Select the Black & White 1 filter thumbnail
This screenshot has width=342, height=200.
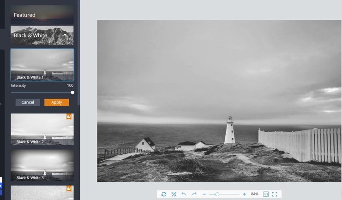point(42,65)
